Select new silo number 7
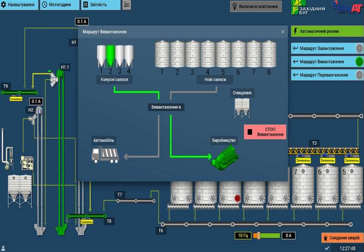 [254, 54]
